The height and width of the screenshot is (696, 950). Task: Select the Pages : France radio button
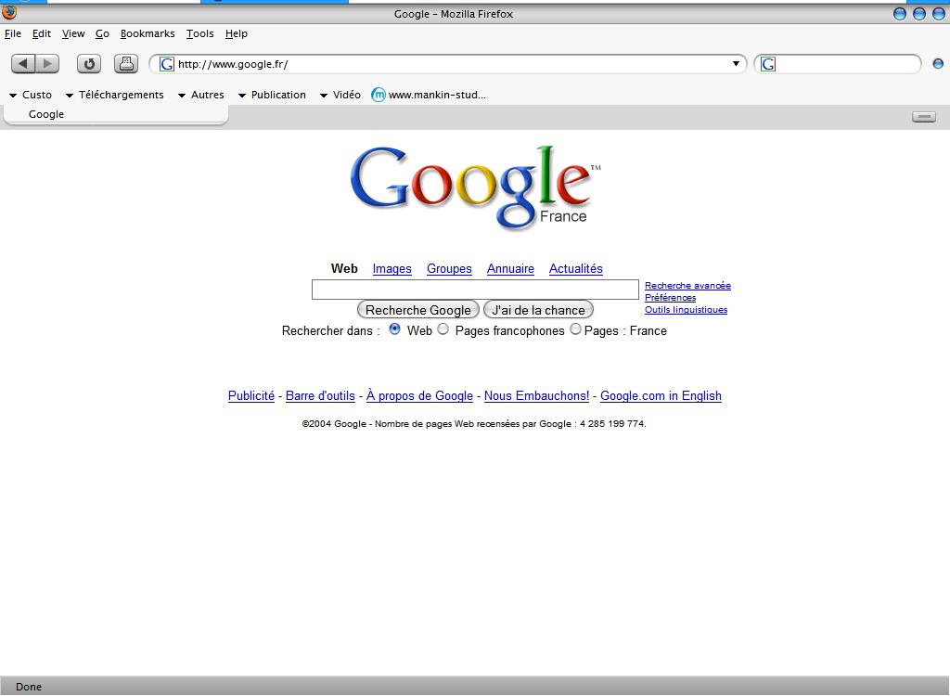click(x=575, y=329)
